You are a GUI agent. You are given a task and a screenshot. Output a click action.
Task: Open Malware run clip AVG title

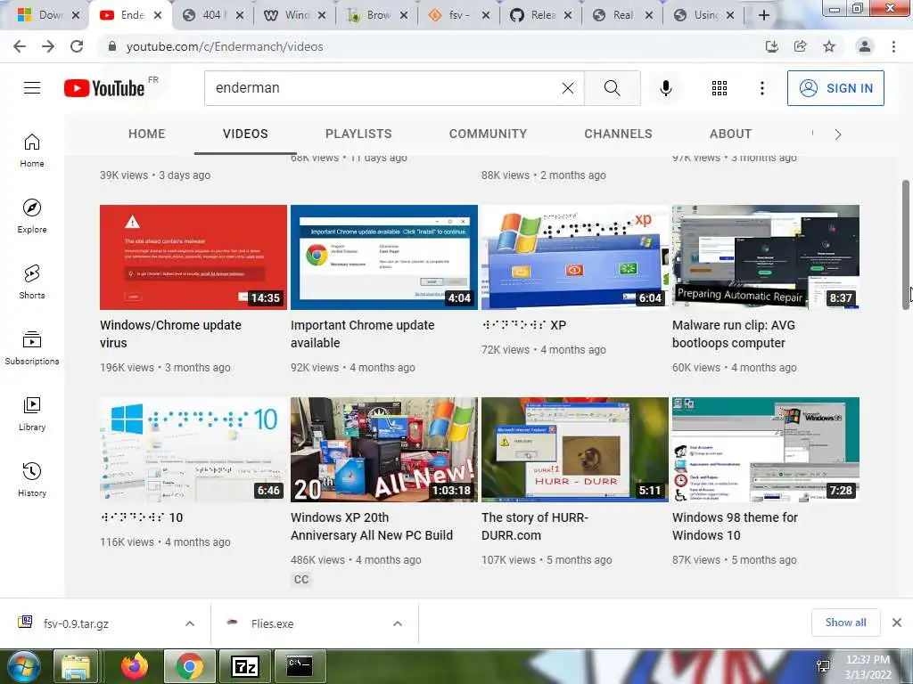[734, 334]
